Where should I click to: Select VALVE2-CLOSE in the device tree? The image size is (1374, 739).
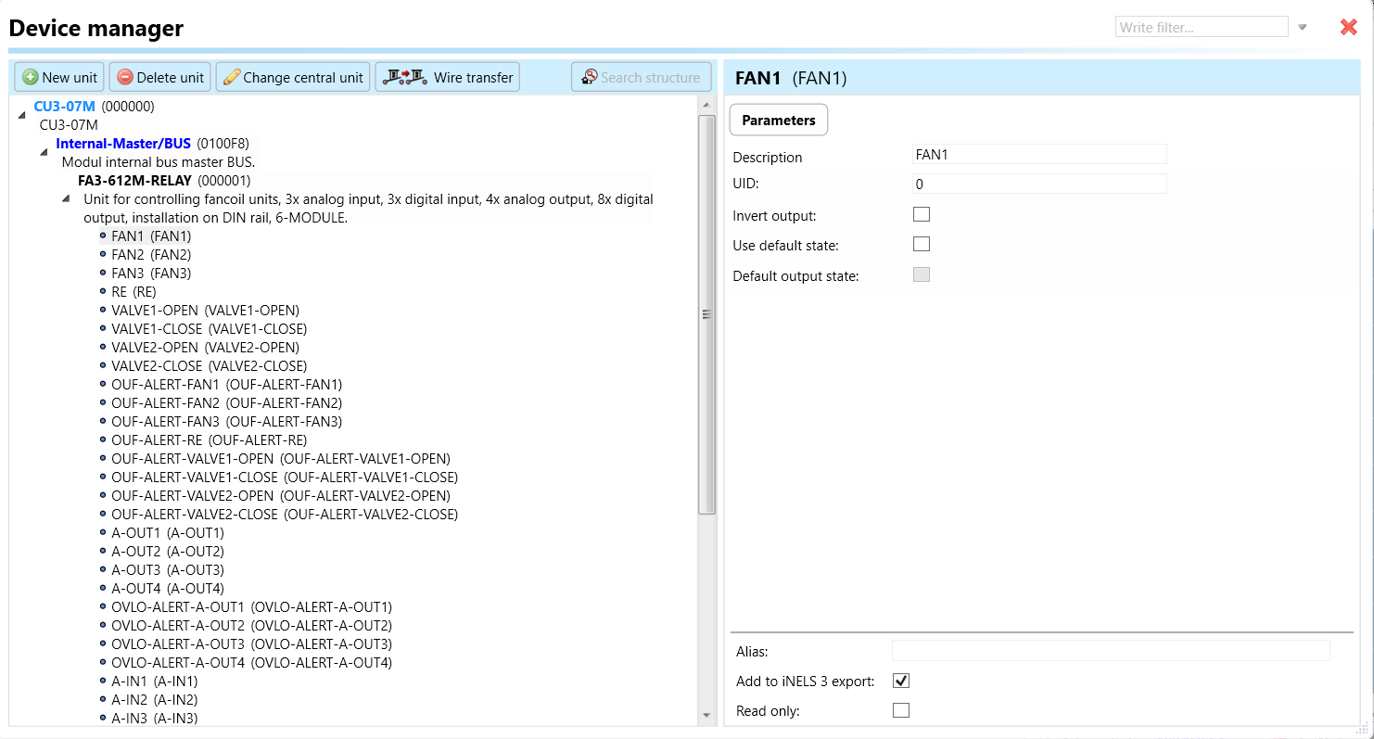209,365
